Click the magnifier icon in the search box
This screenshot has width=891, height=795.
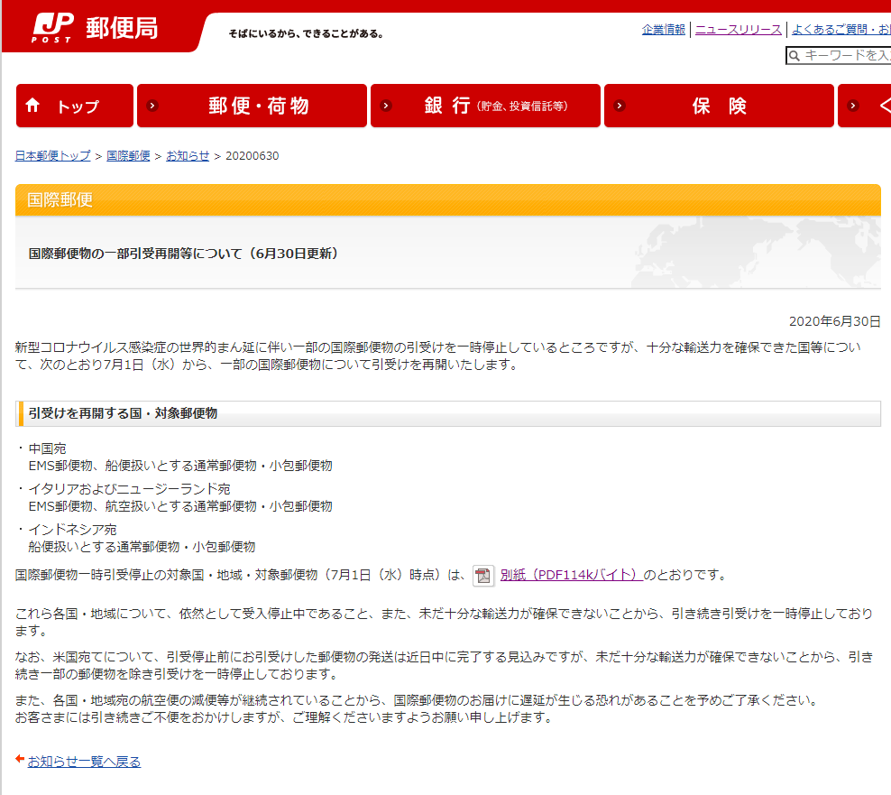pos(795,56)
